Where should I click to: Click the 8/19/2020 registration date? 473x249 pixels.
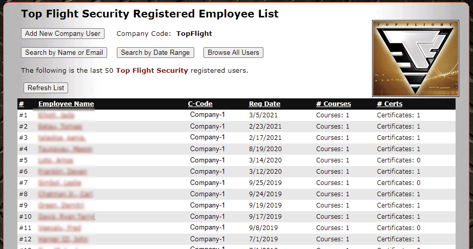tap(265, 149)
